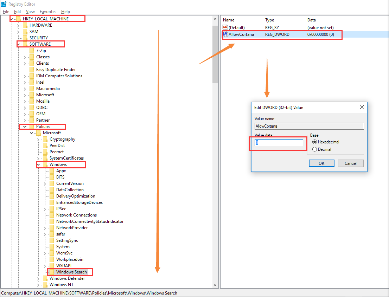Open the Edit menu

(x=17, y=11)
